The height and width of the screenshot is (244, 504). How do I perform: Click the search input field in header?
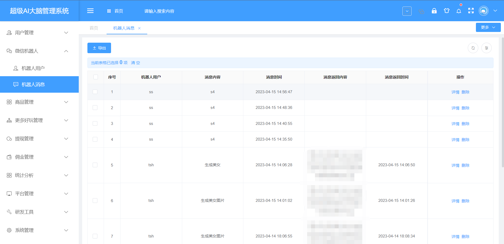[159, 11]
